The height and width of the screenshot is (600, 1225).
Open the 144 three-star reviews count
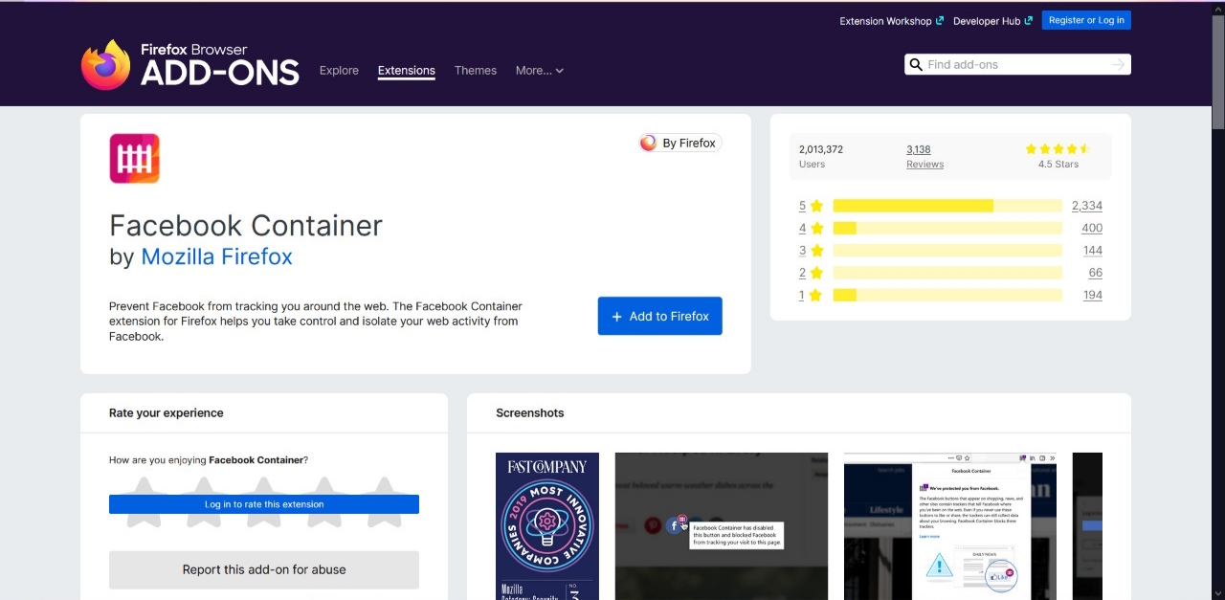pyautogui.click(x=1093, y=250)
